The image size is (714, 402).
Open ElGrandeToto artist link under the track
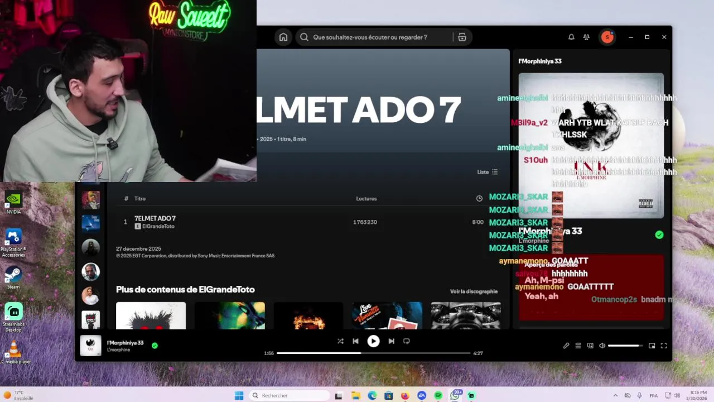(158, 227)
